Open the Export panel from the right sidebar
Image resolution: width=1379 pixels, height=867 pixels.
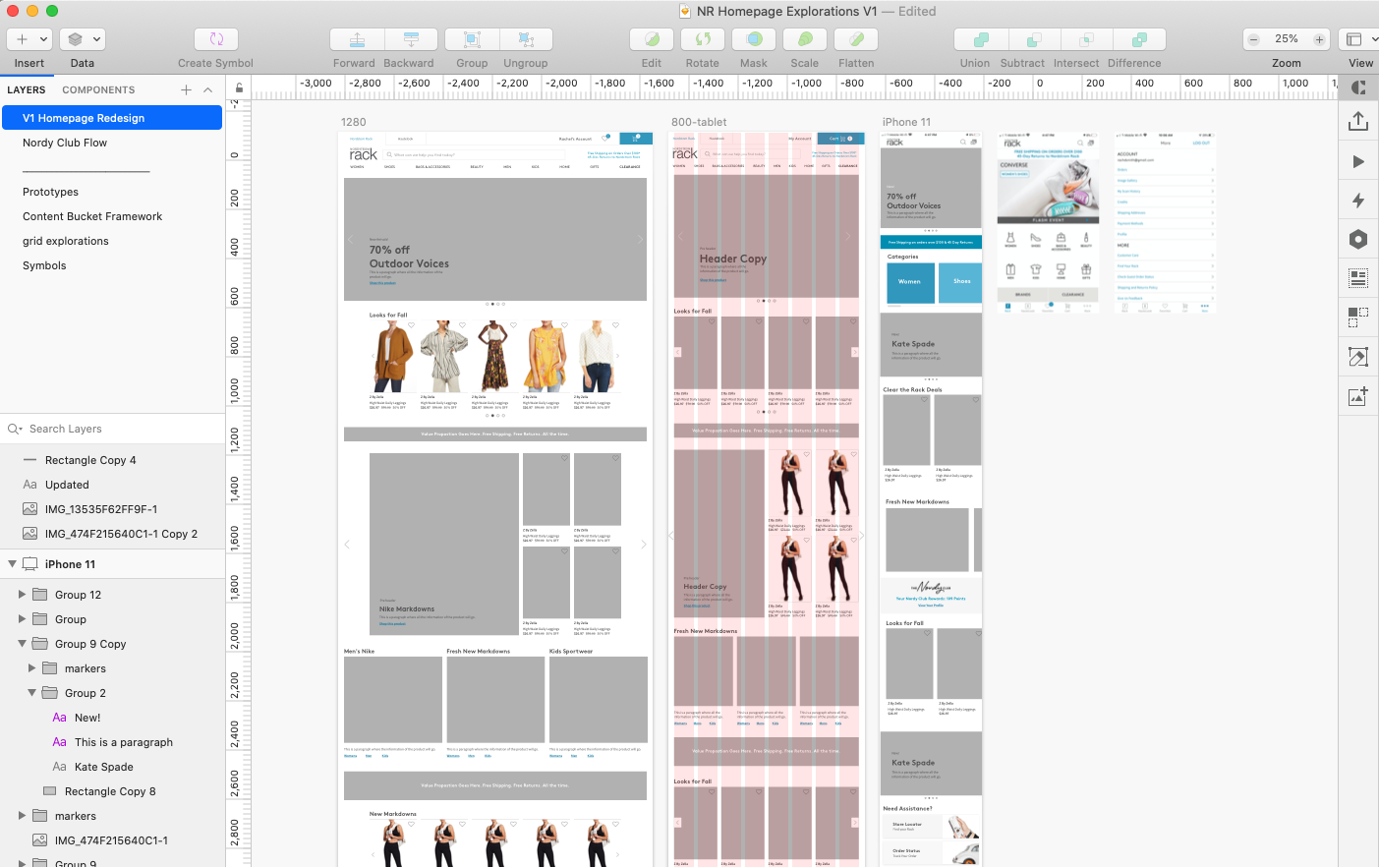click(x=1358, y=122)
